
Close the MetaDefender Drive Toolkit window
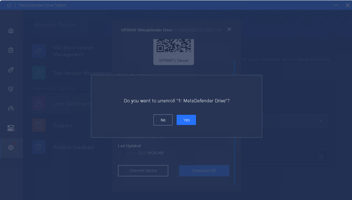point(348,5)
